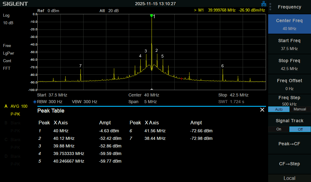Screen dimensions: 311x182
Task: Select peak 6 row at 41.56 MHz
Action: [x=171, y=131]
